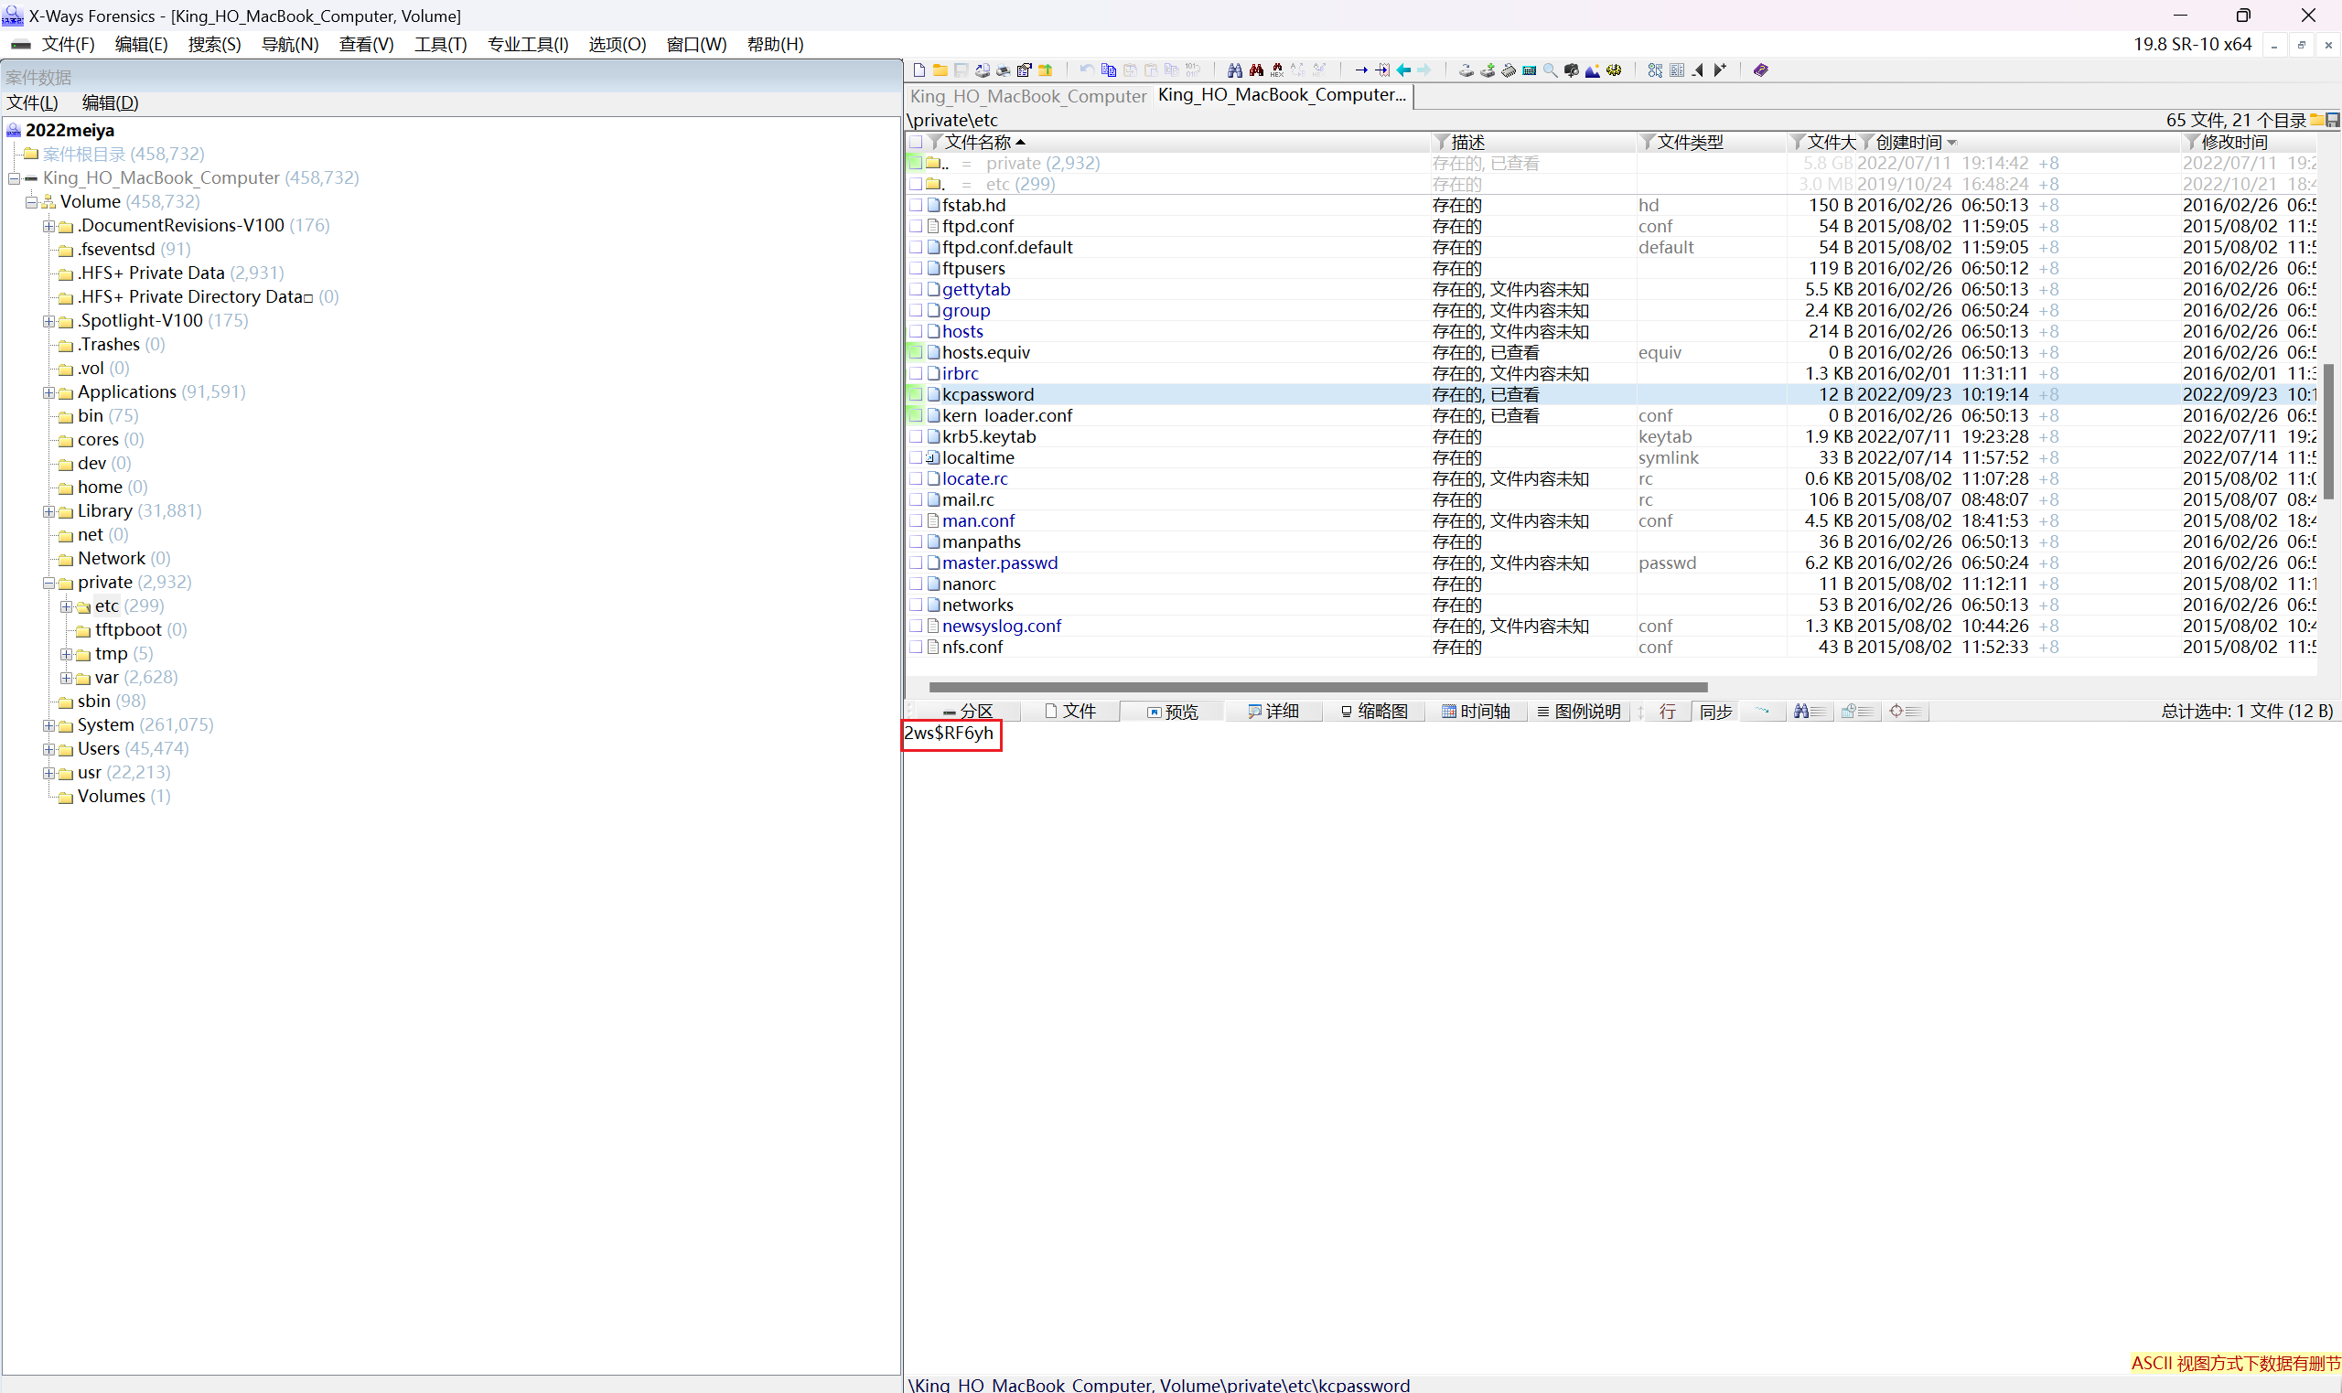Open Find Text with blue binoculars icon
Viewport: 2342px width, 1393px height.
1235,70
